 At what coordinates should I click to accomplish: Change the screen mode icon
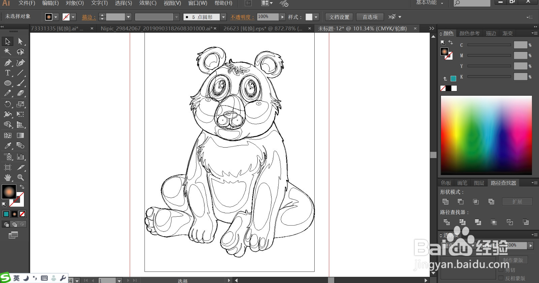click(13, 235)
